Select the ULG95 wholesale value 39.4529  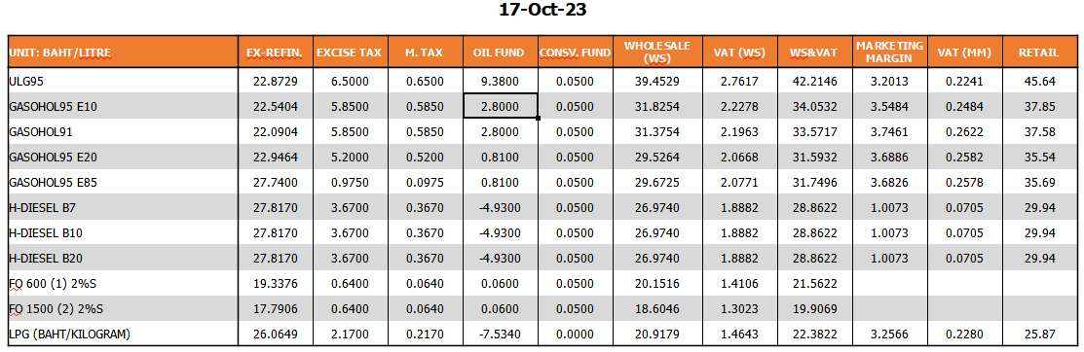(656, 82)
